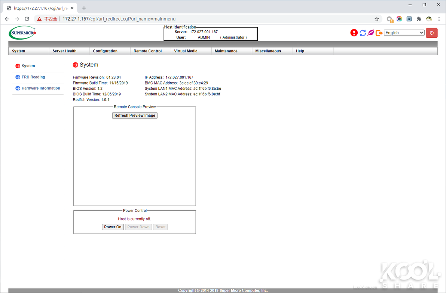Image resolution: width=446 pixels, height=293 pixels.
Task: Click IP Address 172.027.001.167 in system info
Action: tap(169, 77)
